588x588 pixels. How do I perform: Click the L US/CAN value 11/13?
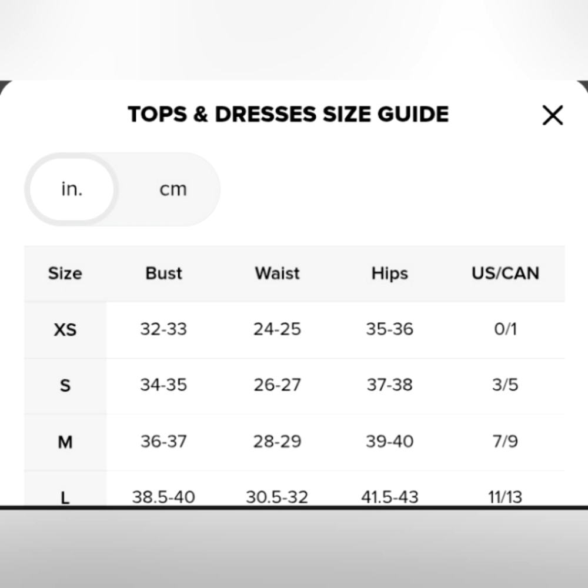pos(505,497)
